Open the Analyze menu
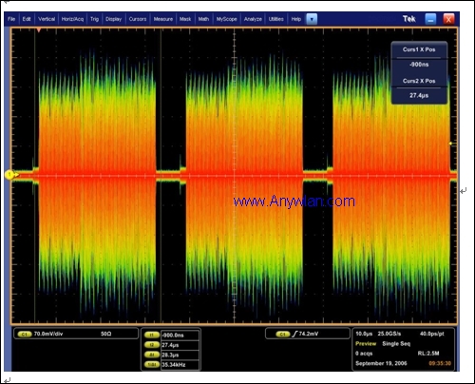The image size is (475, 384). pyautogui.click(x=253, y=19)
